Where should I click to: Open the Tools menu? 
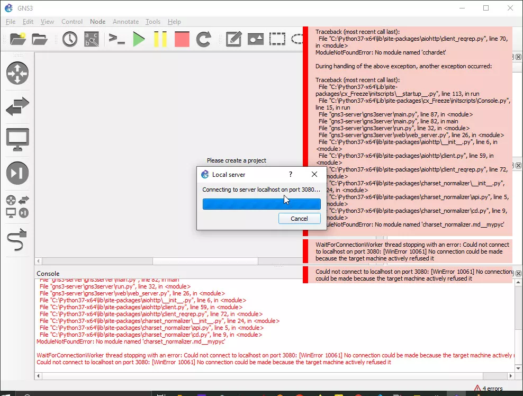153,22
